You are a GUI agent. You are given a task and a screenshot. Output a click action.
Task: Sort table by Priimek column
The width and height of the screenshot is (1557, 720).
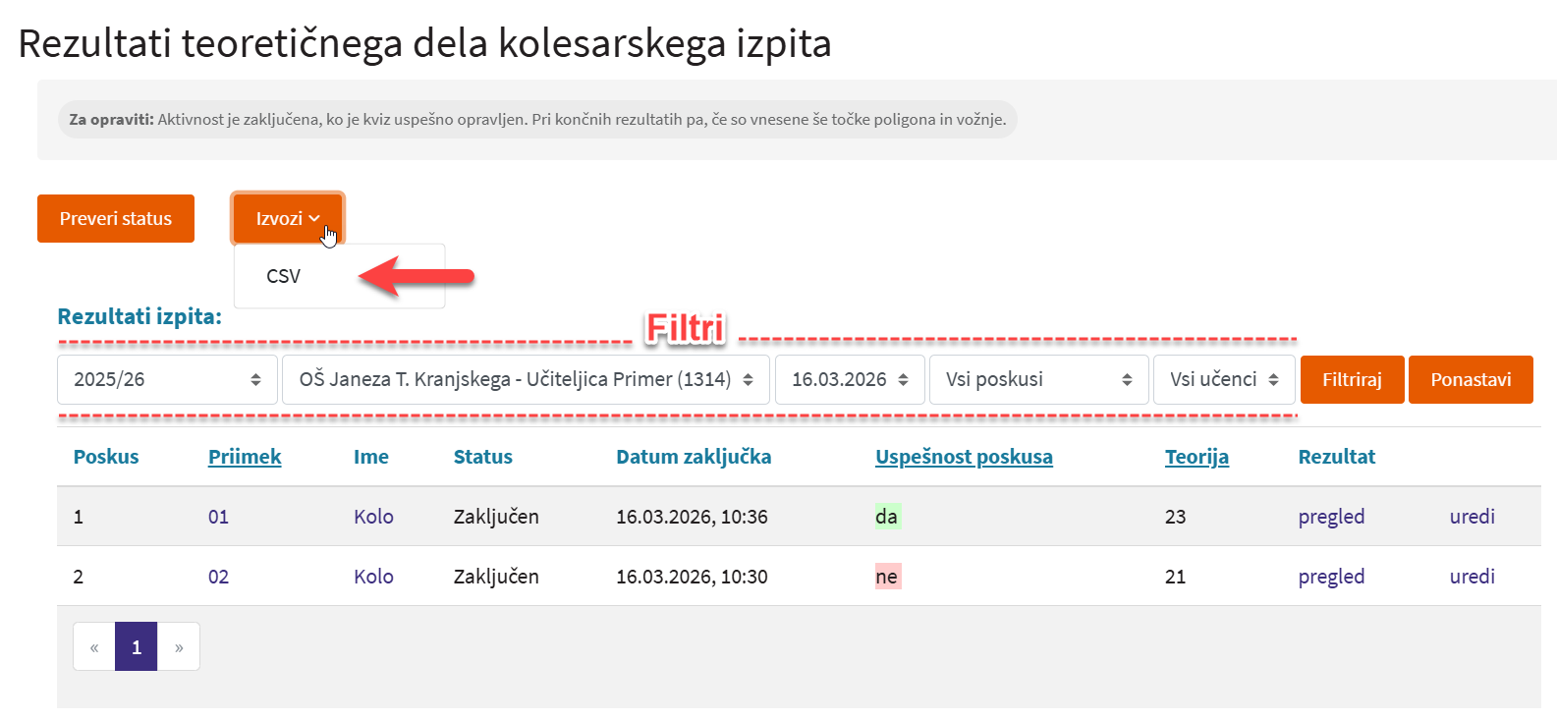(x=245, y=457)
